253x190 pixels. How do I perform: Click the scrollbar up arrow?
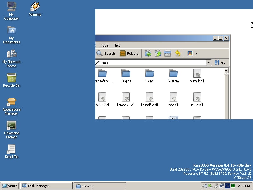(x=226, y=71)
